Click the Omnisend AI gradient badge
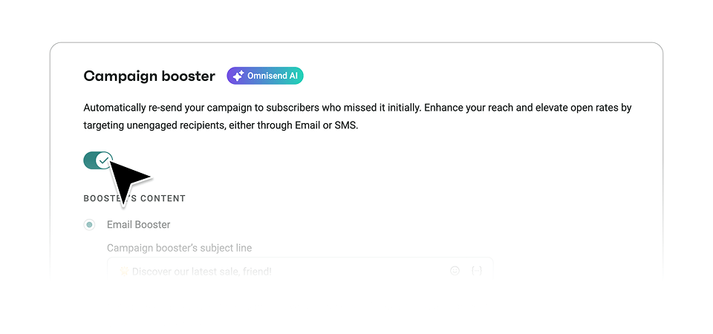Viewport: 713px width, 334px height. [265, 76]
